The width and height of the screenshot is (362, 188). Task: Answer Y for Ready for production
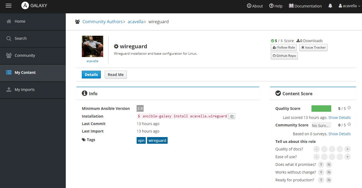321,180
